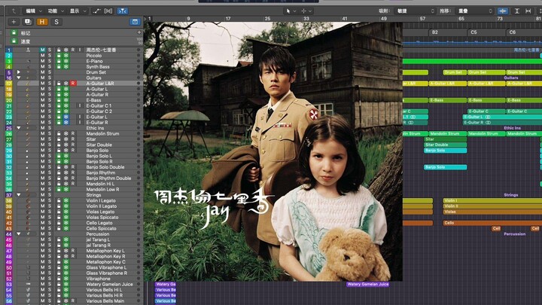Click bar 9 on the ruler
Image resolution: width=542 pixels, height=305 pixels.
click(x=188, y=19)
